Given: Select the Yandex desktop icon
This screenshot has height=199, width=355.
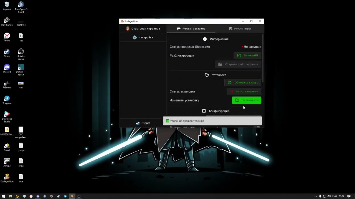Looking at the screenshot, I should [7, 37].
